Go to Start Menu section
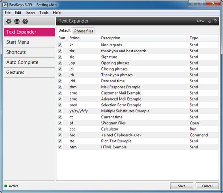 29,42
